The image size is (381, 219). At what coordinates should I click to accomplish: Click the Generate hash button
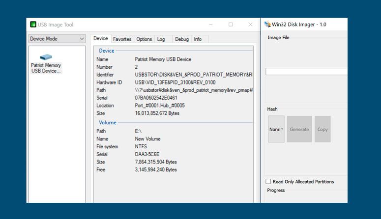299,129
